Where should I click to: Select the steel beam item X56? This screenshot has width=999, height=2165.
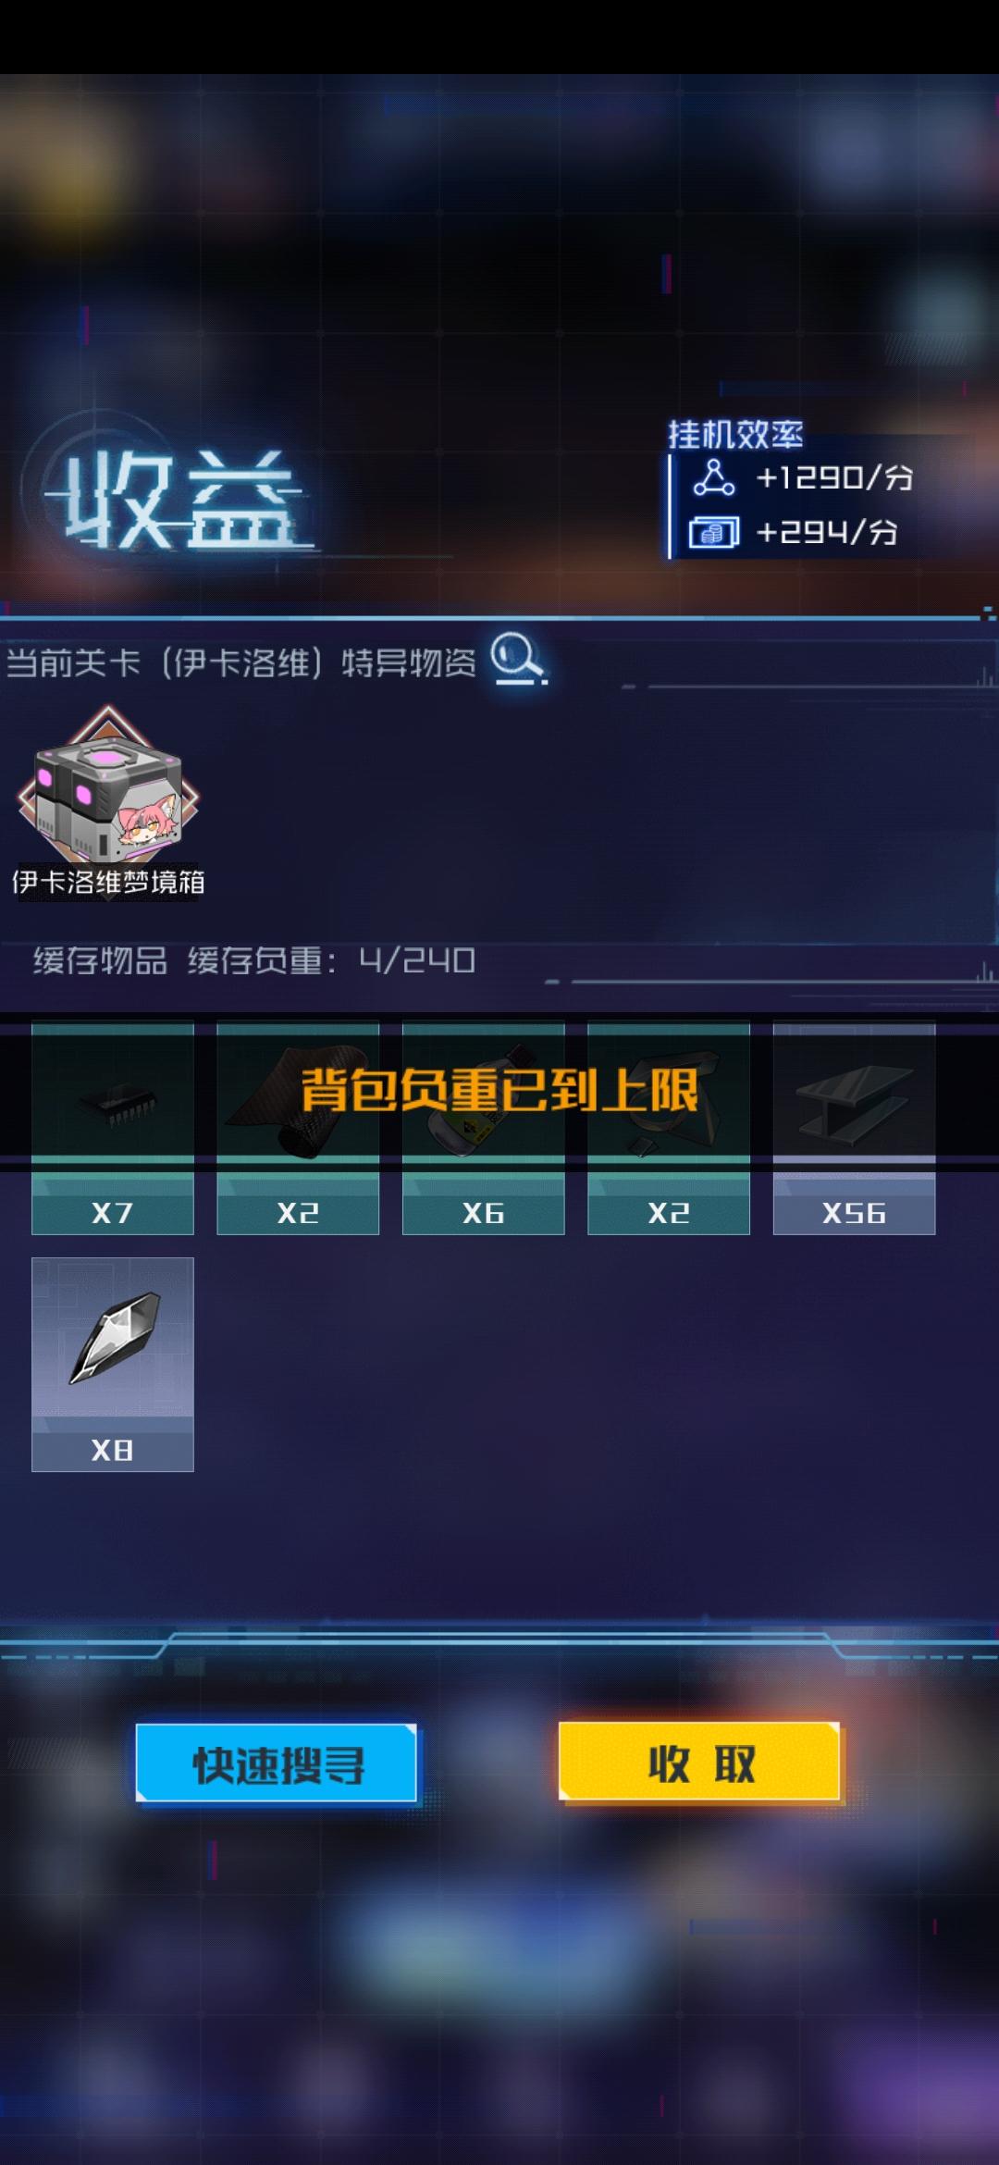(x=854, y=1128)
